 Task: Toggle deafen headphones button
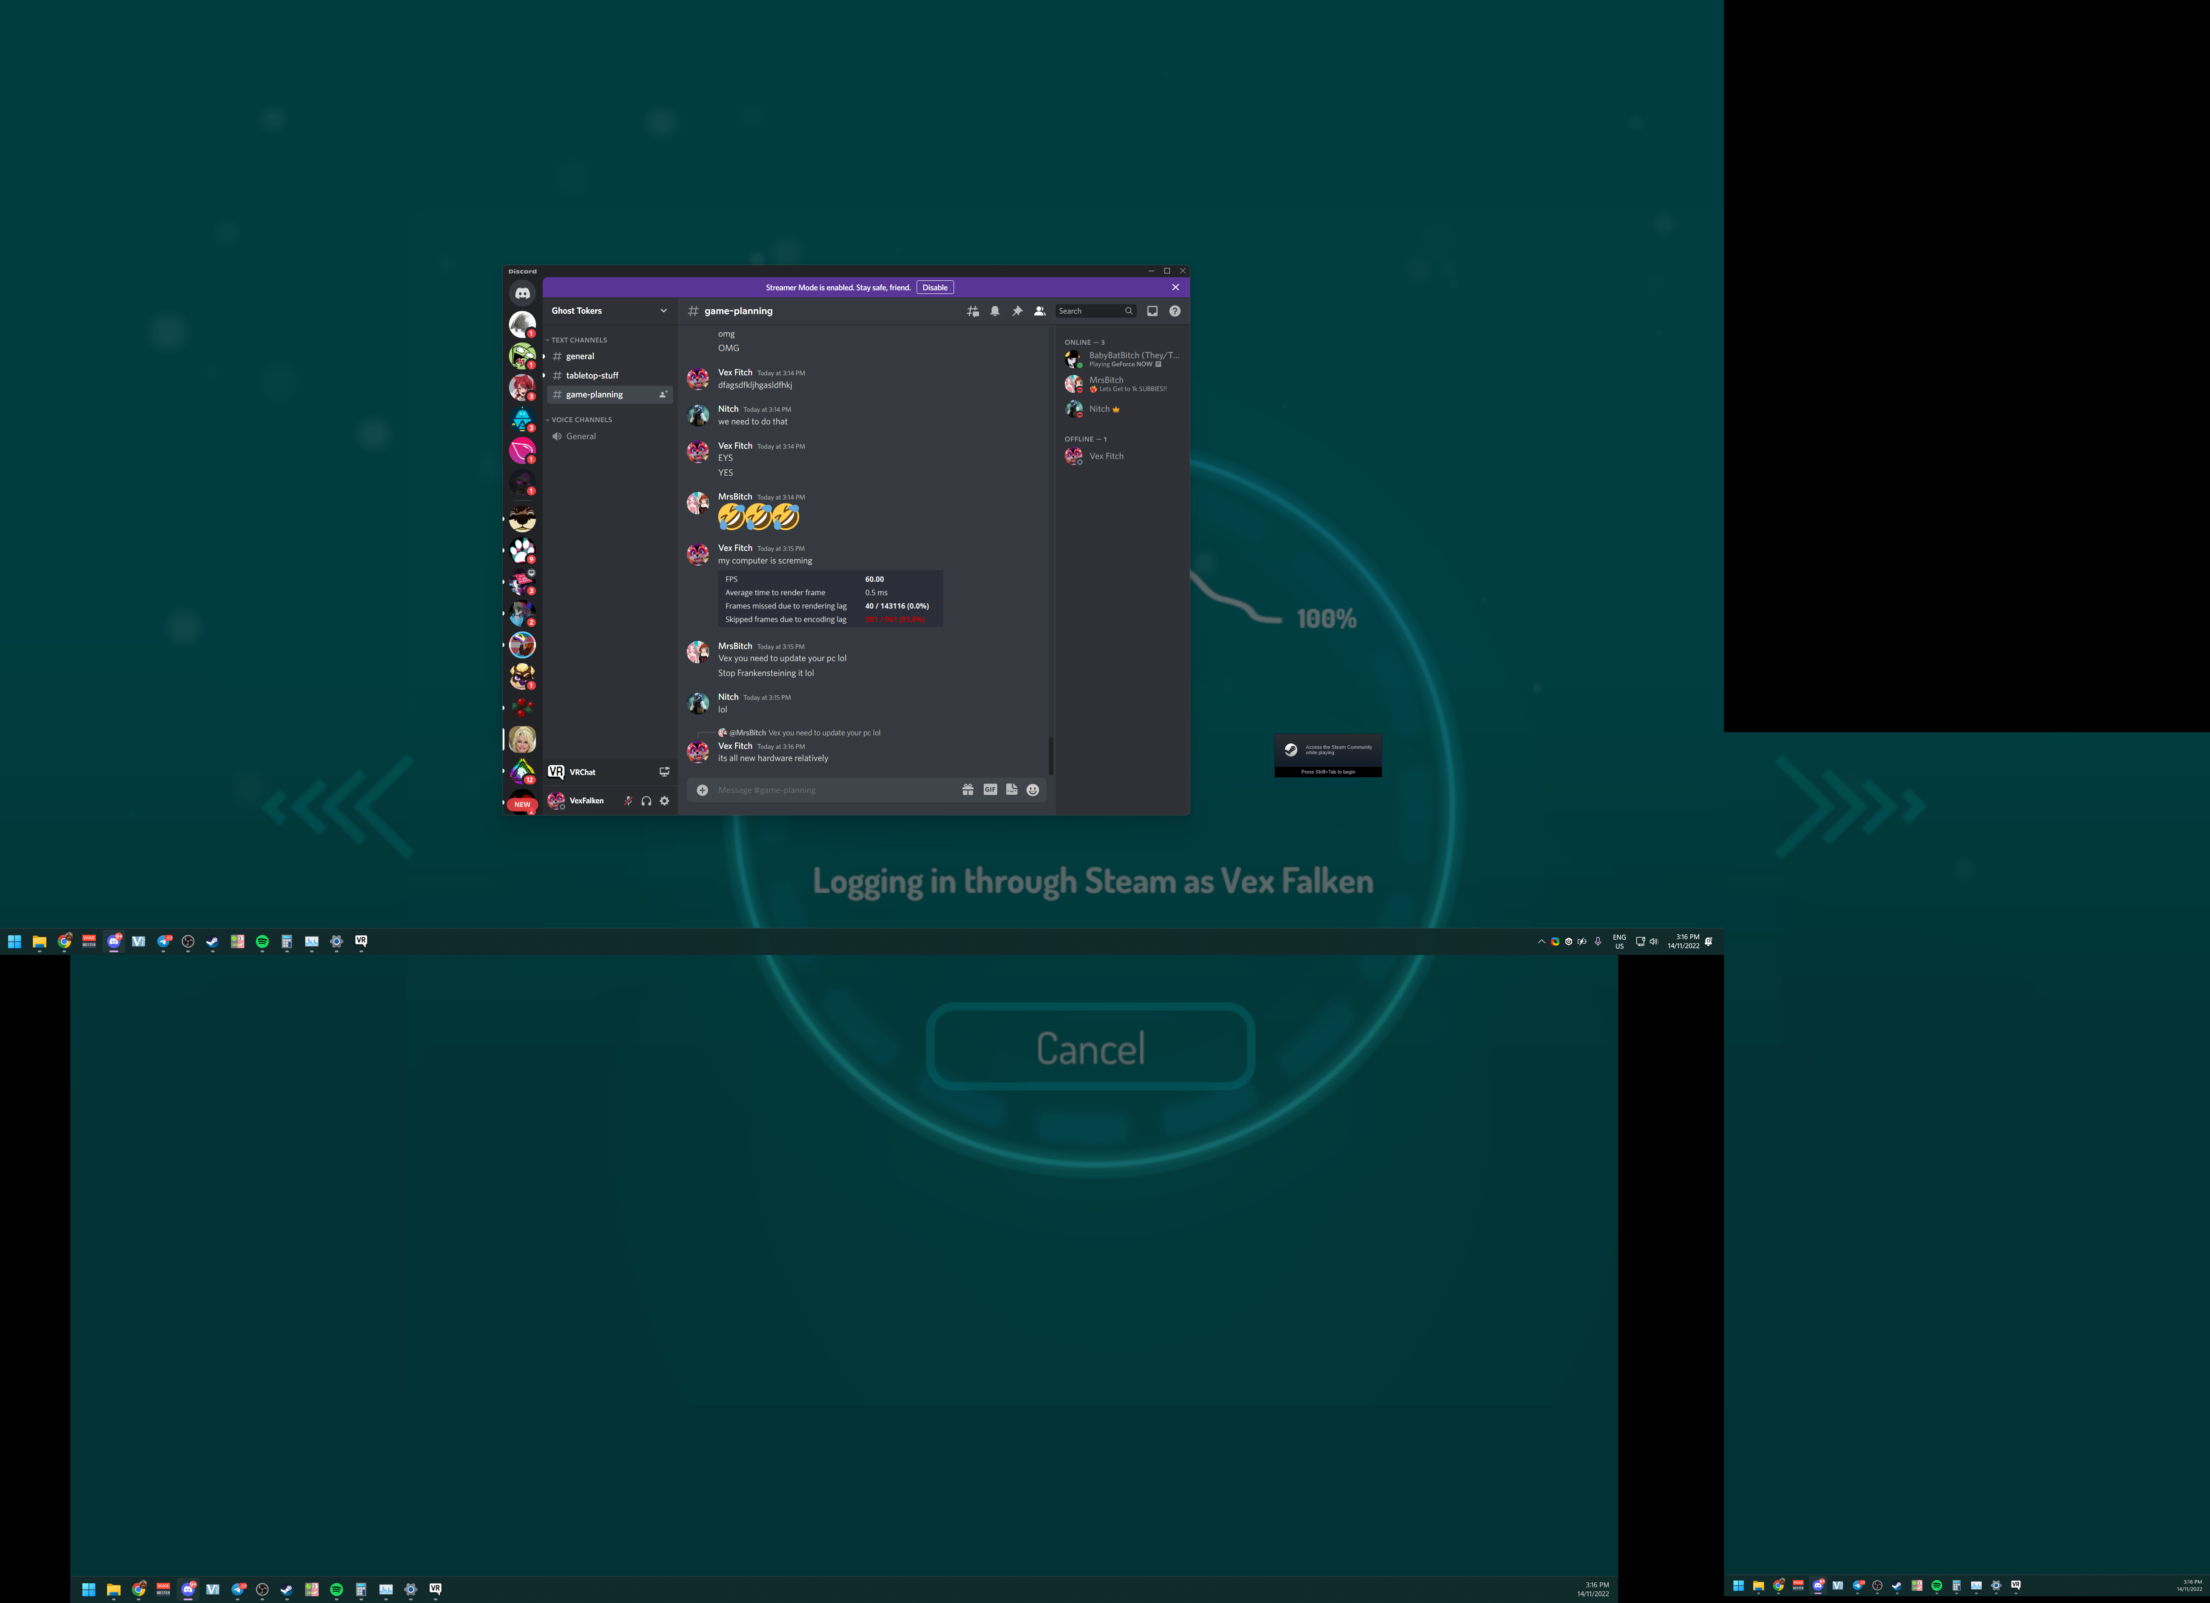(646, 801)
